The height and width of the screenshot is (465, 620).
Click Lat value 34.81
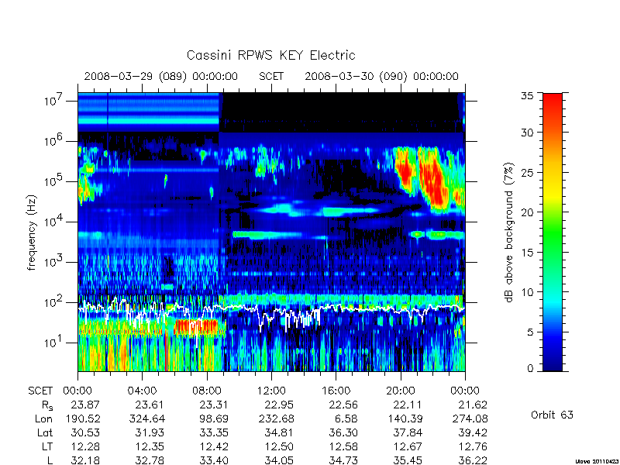coord(279,432)
